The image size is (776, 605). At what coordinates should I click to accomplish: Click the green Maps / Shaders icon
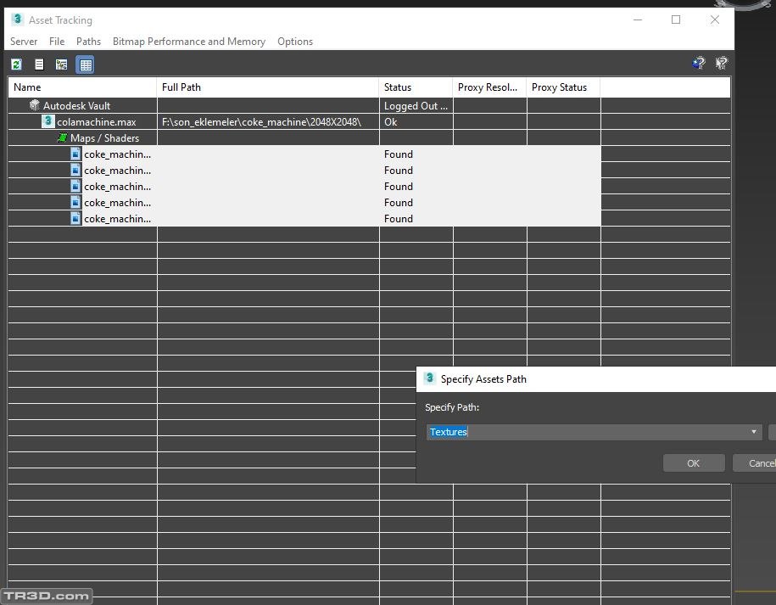pos(62,138)
